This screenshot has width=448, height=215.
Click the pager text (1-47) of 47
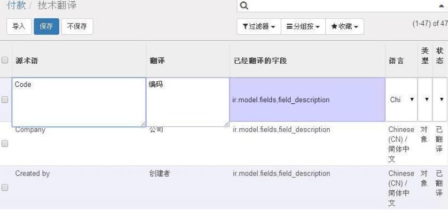coord(430,24)
